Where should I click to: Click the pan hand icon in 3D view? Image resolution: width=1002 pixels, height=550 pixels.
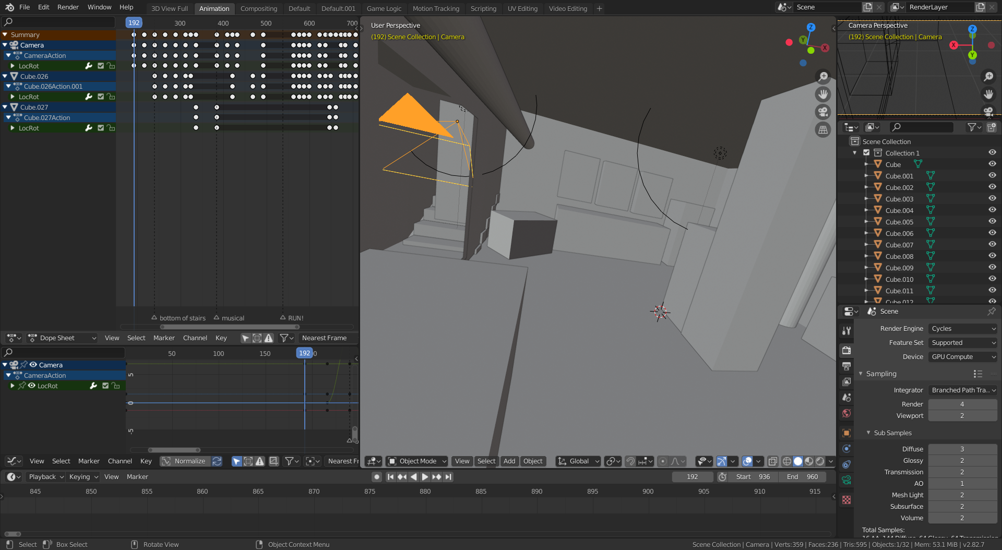pos(823,94)
